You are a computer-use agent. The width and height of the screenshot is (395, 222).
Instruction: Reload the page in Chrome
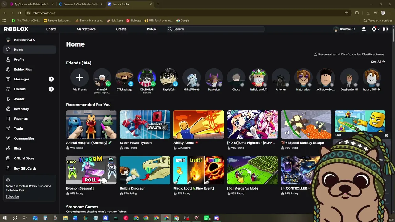[x=19, y=13]
